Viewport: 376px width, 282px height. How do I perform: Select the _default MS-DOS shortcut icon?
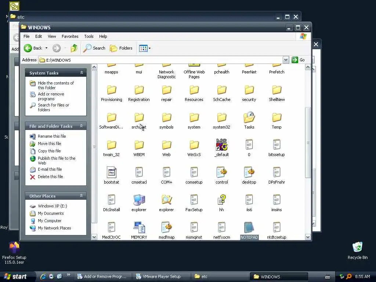click(221, 145)
